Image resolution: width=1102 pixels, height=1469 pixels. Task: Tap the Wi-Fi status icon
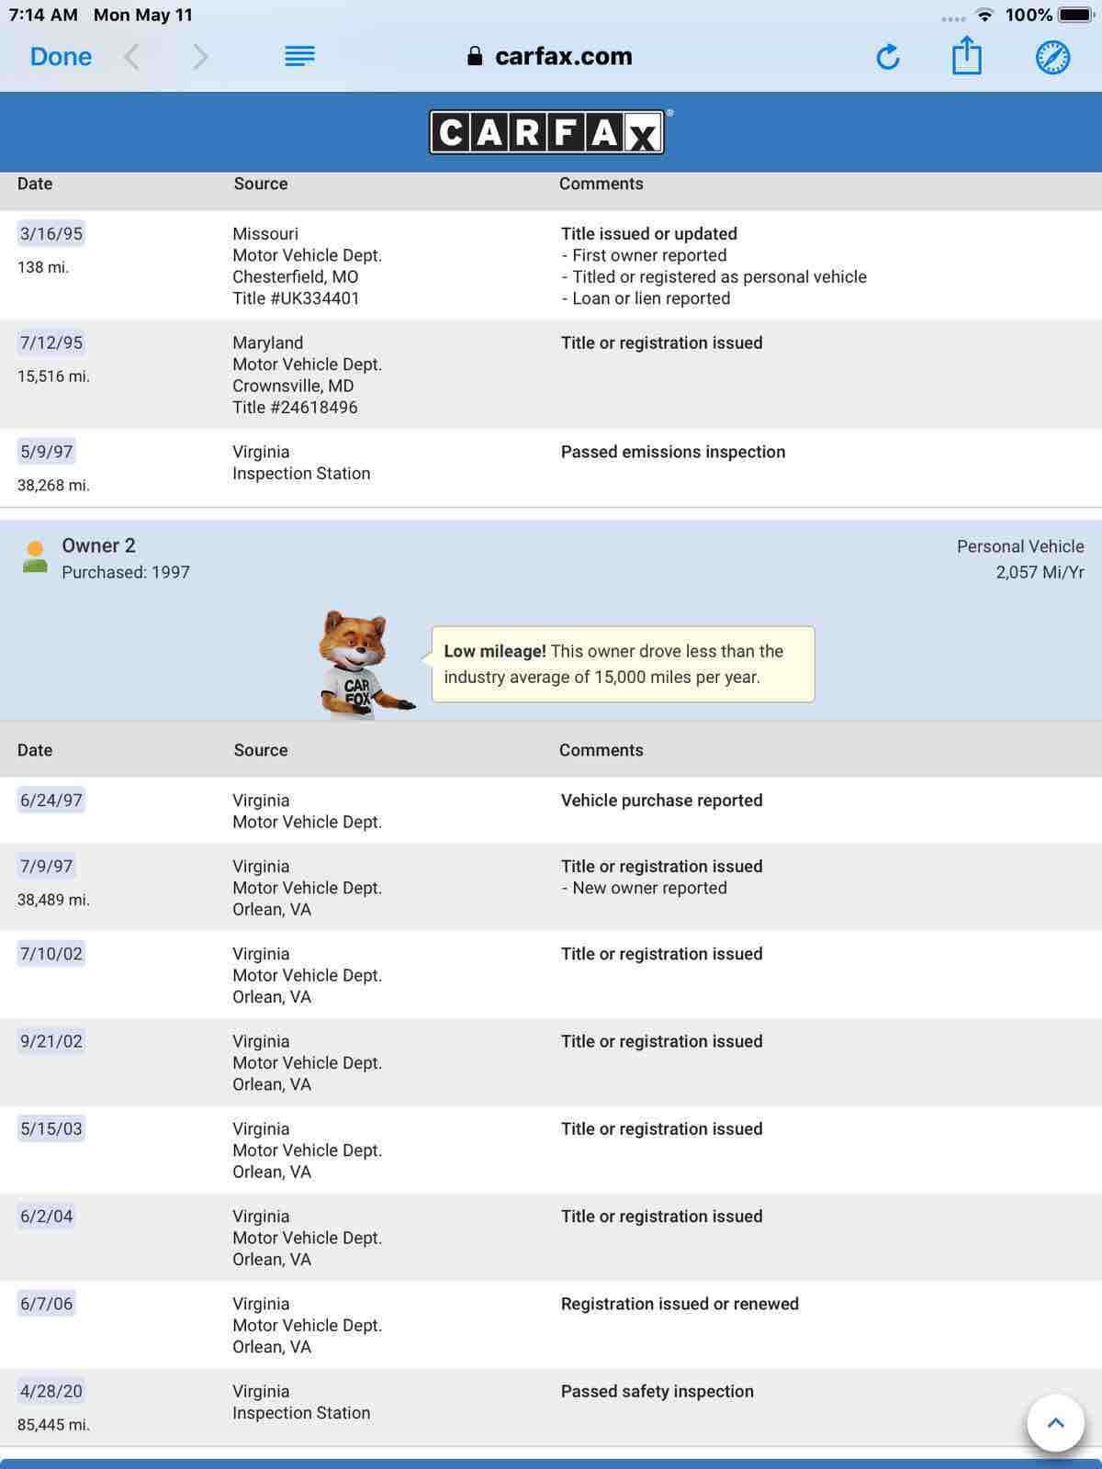tap(985, 15)
